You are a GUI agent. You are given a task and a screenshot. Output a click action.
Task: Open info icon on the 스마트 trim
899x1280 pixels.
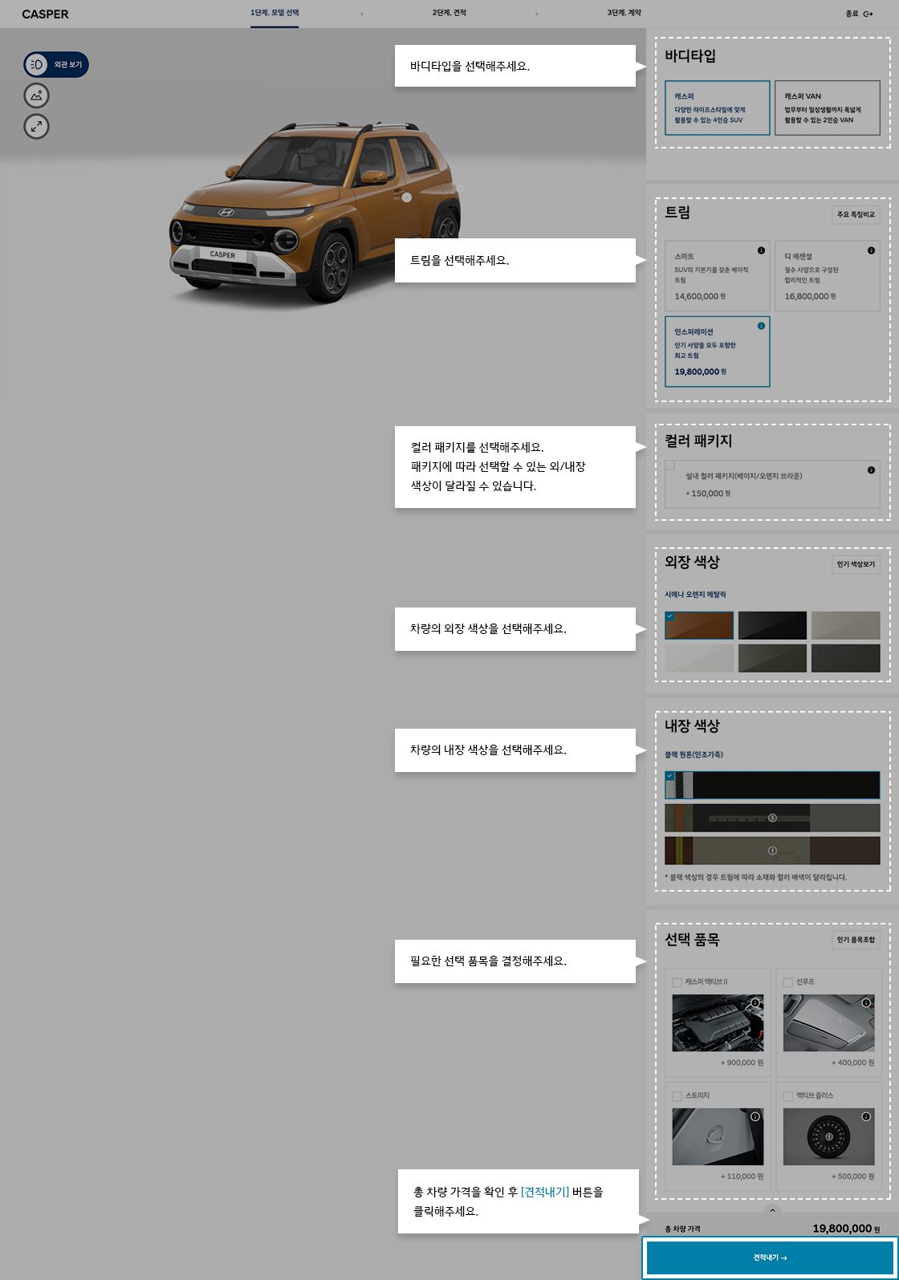click(761, 250)
